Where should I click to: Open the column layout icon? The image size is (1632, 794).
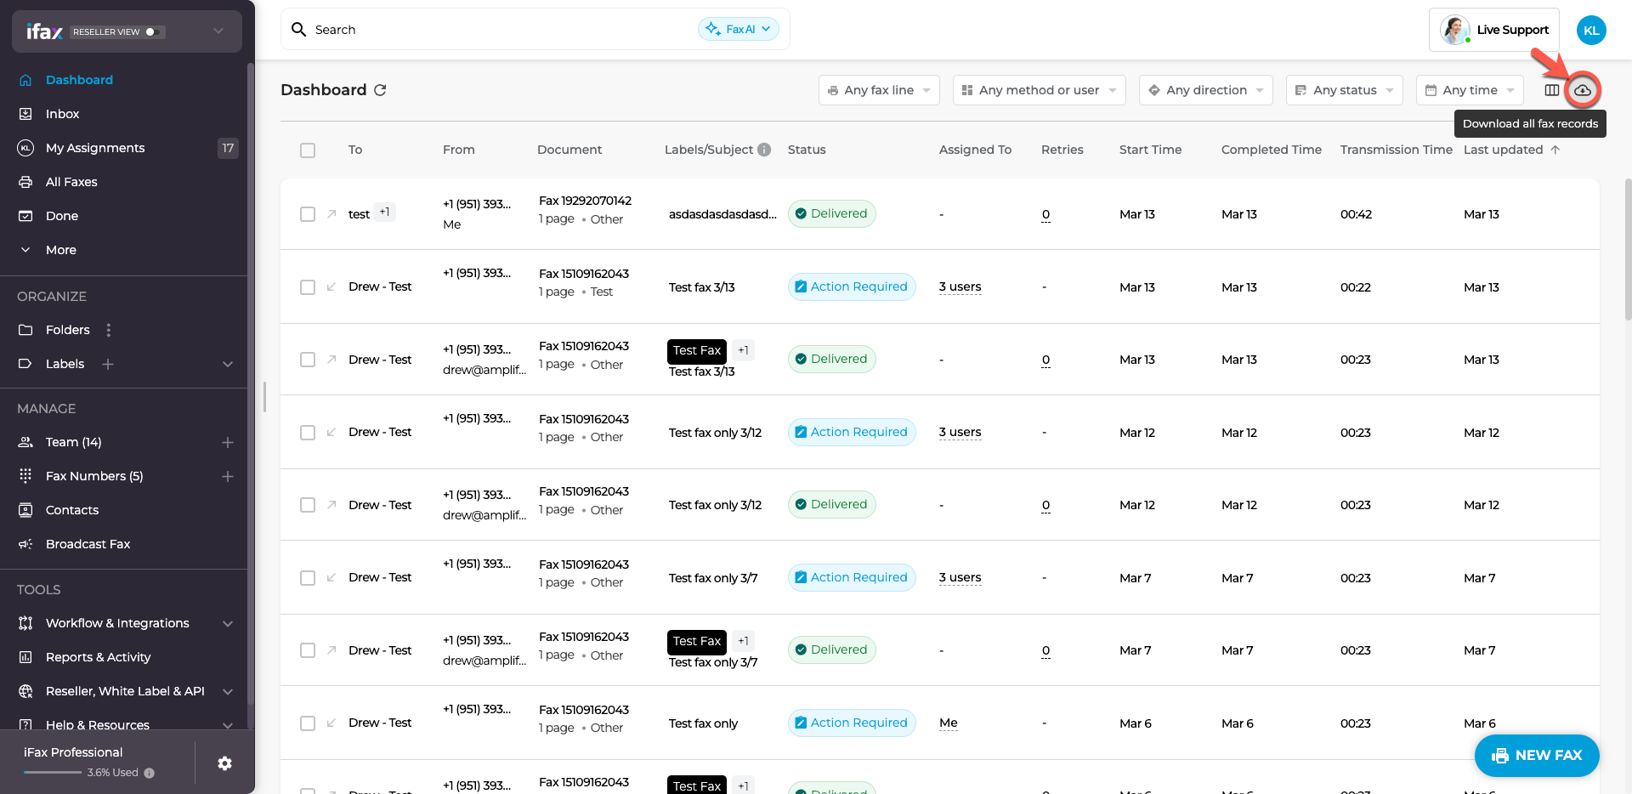pos(1552,90)
